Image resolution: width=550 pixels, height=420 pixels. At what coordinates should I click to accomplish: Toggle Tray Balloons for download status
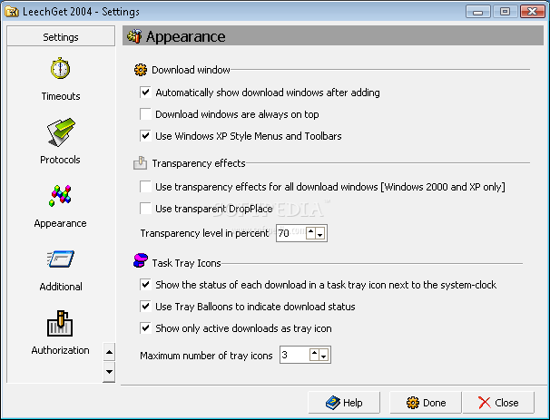pos(145,307)
